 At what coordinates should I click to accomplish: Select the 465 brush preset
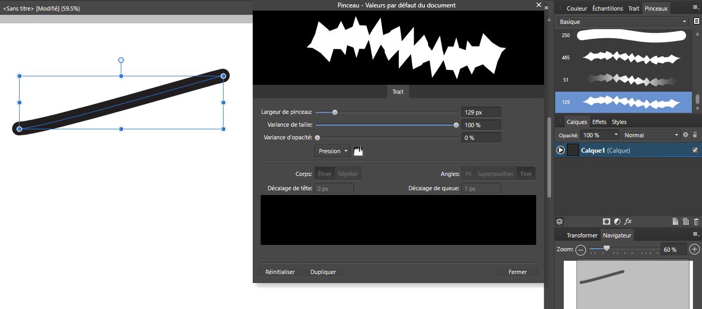pyautogui.click(x=623, y=57)
